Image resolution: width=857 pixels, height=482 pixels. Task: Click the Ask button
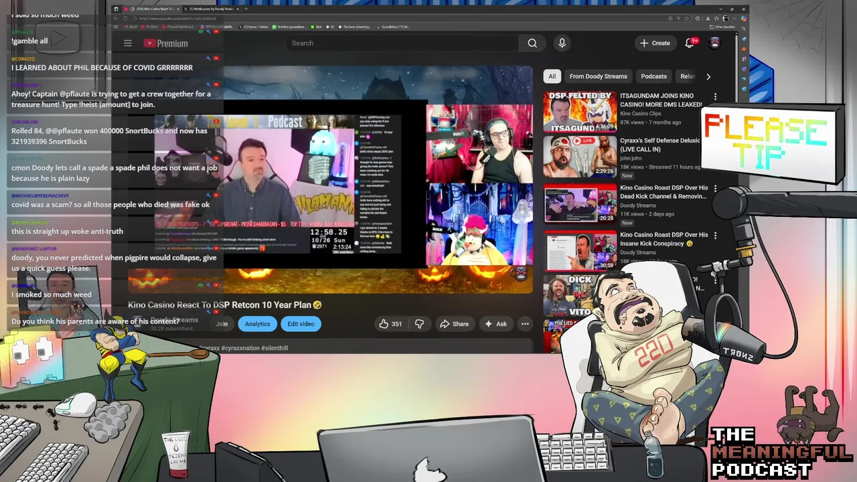[495, 324]
